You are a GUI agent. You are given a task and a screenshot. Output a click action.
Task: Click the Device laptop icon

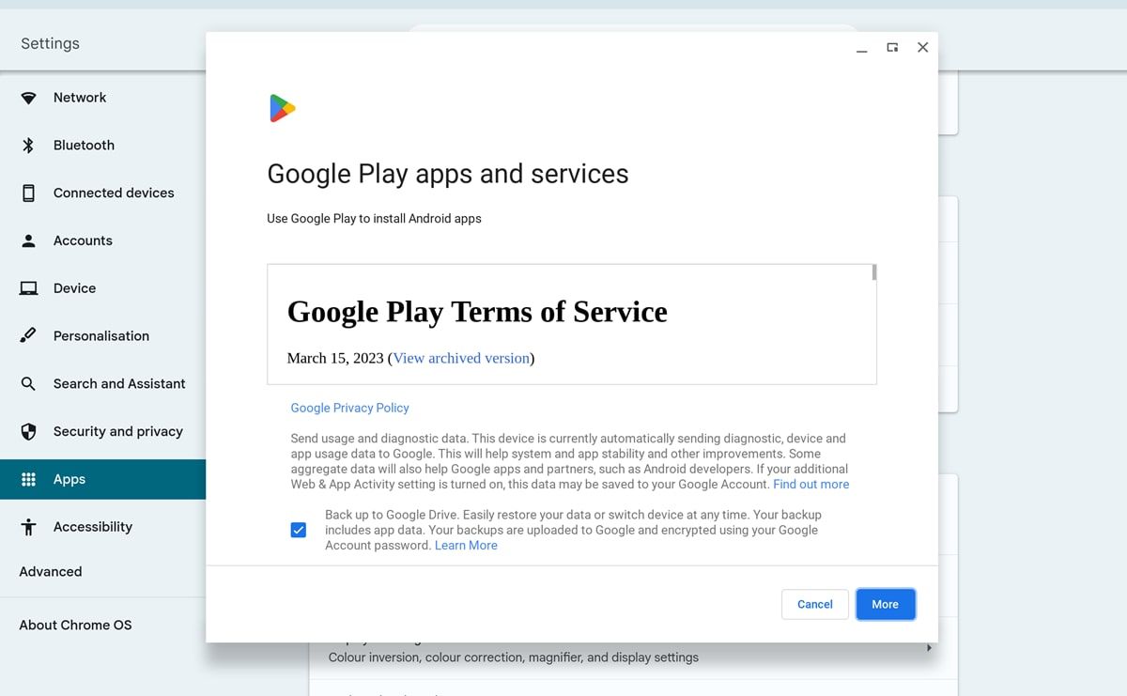(28, 288)
